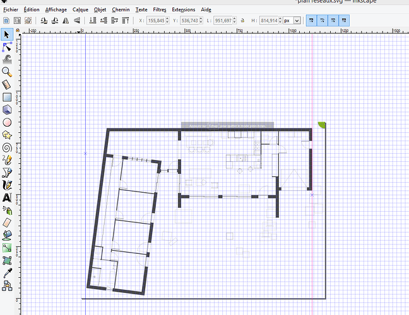
Task: Open the px units dropdown
Action: (297, 20)
